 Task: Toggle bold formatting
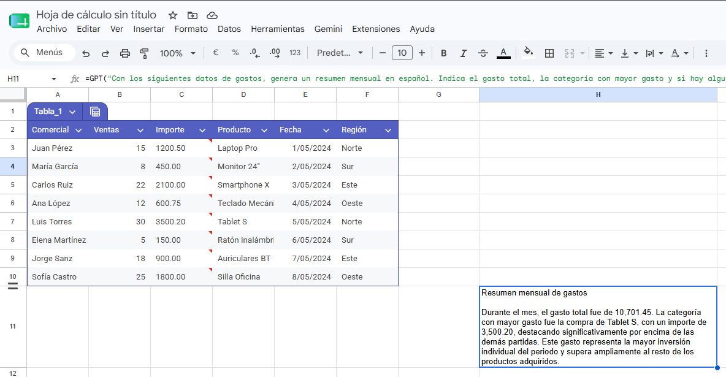tap(443, 53)
